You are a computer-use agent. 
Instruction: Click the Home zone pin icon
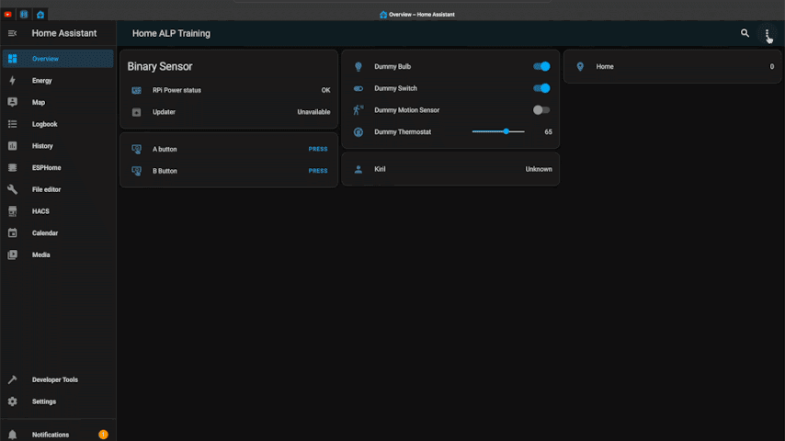coord(580,66)
